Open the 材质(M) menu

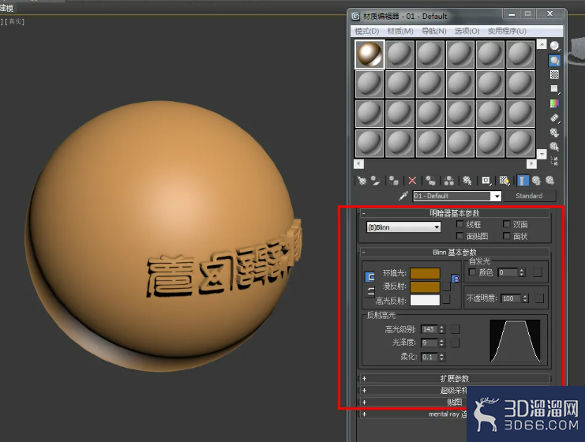(x=400, y=31)
